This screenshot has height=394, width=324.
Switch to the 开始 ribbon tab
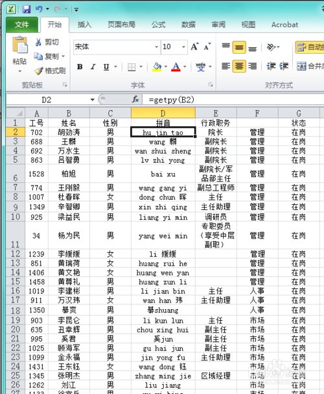(x=54, y=25)
